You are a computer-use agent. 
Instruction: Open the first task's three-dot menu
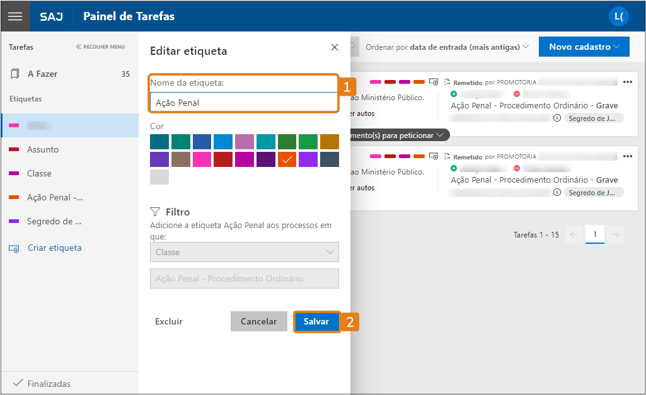[x=627, y=82]
